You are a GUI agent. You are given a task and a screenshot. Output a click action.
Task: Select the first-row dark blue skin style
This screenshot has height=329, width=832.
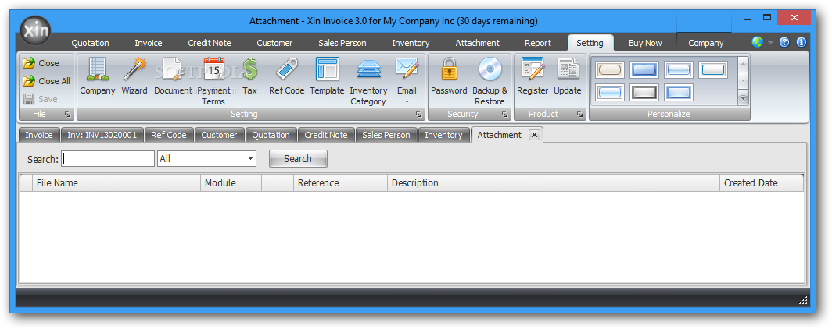click(644, 70)
